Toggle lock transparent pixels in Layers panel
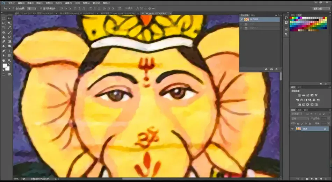This screenshot has width=332, height=182. (x=298, y=123)
